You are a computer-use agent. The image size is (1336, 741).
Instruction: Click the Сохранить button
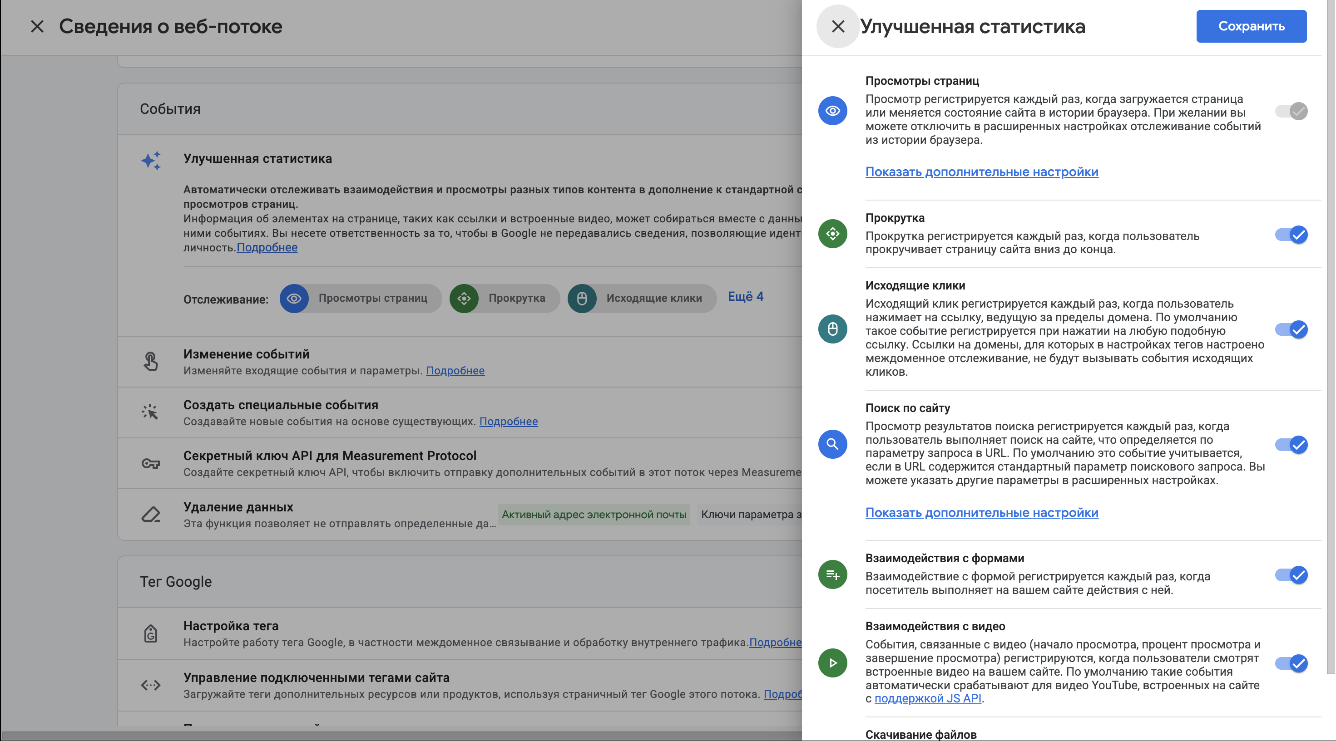point(1251,26)
